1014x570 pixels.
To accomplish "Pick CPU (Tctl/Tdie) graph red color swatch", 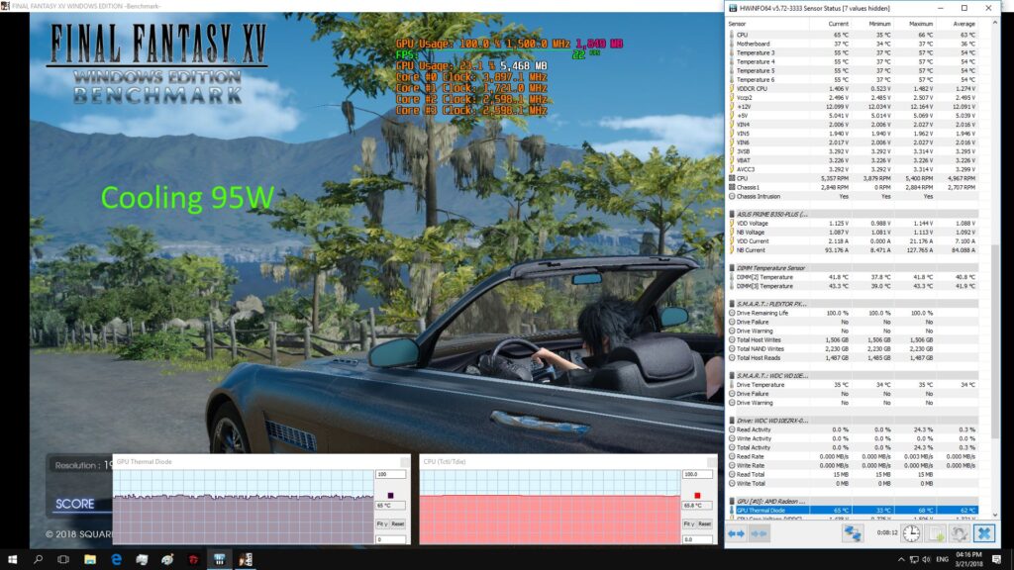I will pyautogui.click(x=697, y=495).
